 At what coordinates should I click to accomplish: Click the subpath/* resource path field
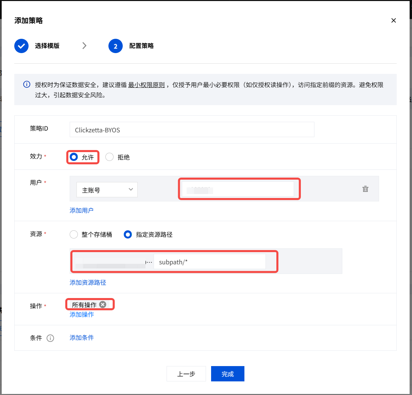pos(209,262)
